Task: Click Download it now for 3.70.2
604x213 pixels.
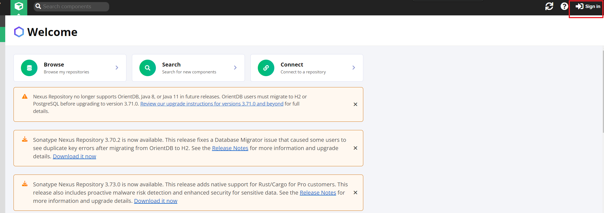Action: tap(74, 156)
